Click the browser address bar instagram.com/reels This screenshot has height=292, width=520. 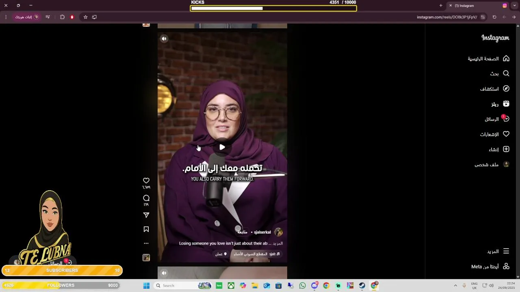[x=447, y=17]
